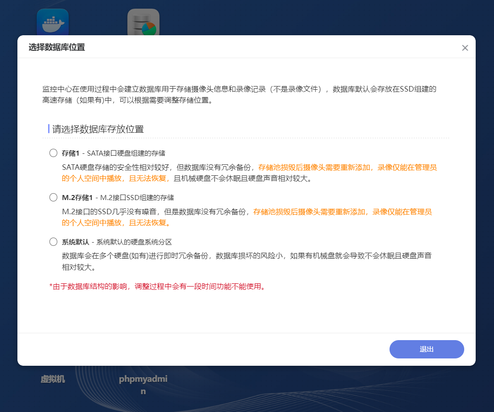Image resolution: width=494 pixels, height=412 pixels.
Task: Select 系统默认 system default partition
Action: pos(53,242)
